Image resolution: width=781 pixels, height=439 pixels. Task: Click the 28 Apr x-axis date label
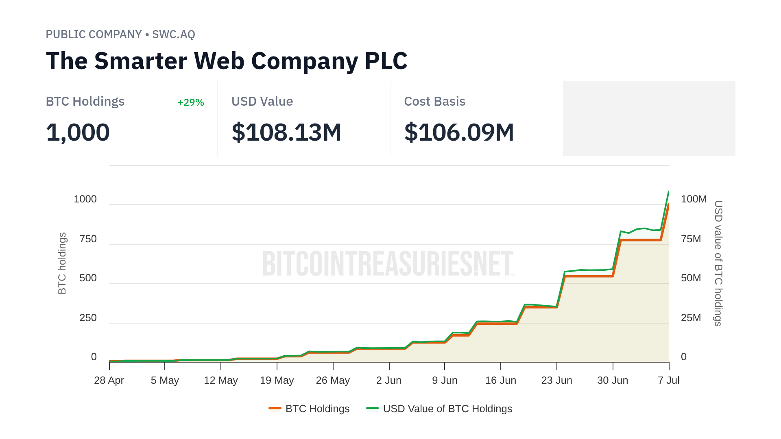point(109,380)
